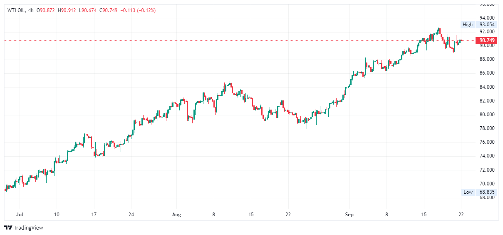Click the Sep label on time axis
503x235 pixels.
pos(350,215)
